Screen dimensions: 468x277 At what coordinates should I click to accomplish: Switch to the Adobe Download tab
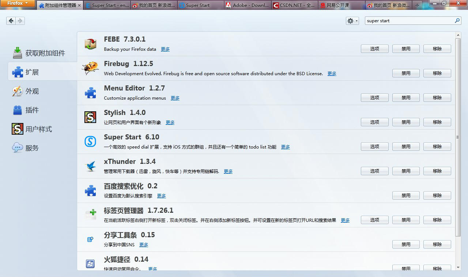(x=248, y=5)
